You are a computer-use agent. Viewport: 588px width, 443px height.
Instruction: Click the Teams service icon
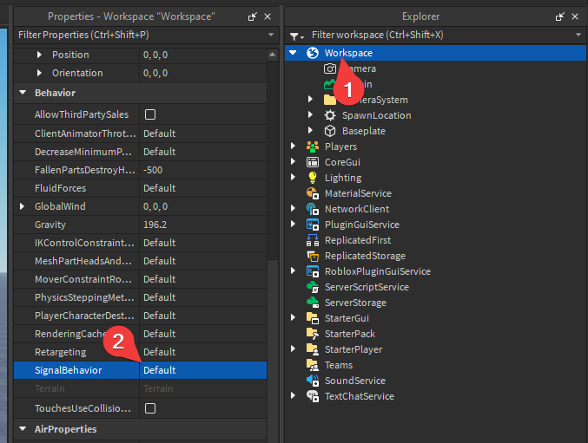(313, 365)
